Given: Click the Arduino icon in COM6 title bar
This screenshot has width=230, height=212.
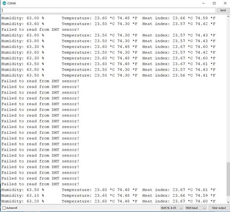Looking at the screenshot, I should (x=4, y=3).
